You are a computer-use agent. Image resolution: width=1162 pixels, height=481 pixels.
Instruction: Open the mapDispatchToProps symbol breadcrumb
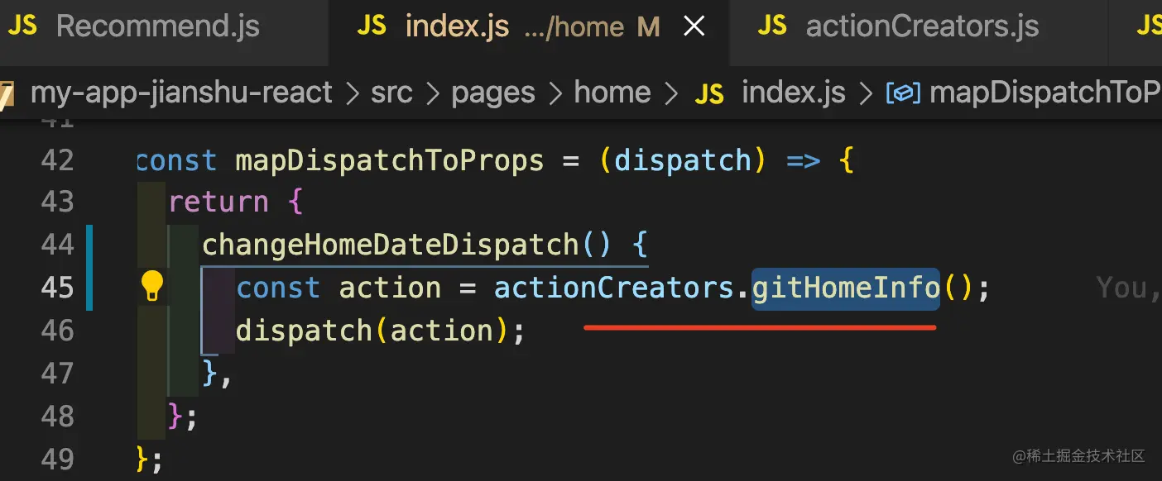pos(1045,93)
